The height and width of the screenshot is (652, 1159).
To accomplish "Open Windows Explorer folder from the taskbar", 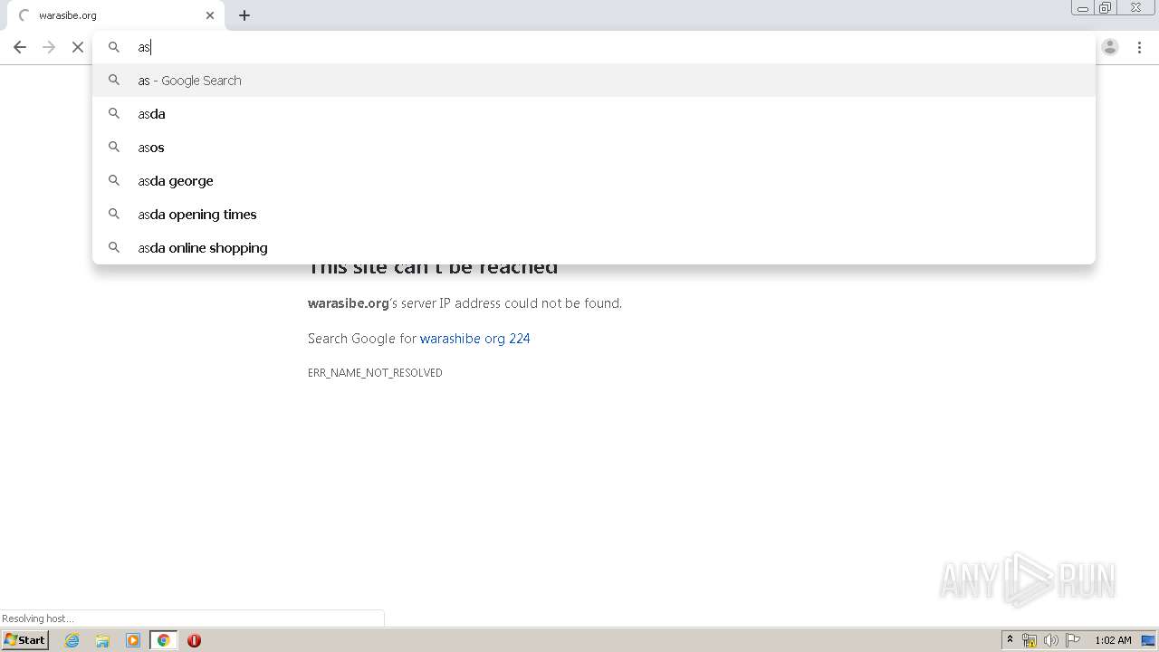I will click(102, 640).
